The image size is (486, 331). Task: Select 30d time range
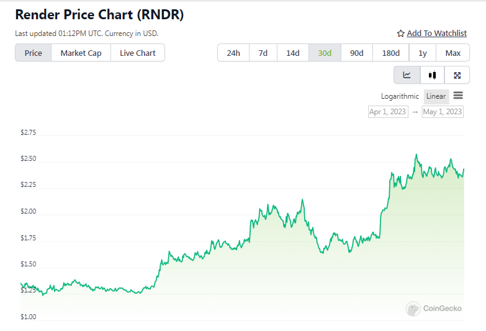(x=325, y=53)
